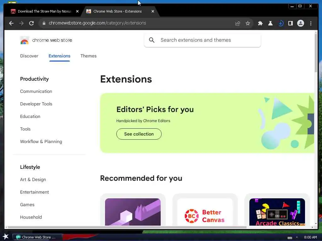Image resolution: width=322 pixels, height=241 pixels.
Task: Click the Editors' Picks for you banner title
Action: (x=155, y=110)
